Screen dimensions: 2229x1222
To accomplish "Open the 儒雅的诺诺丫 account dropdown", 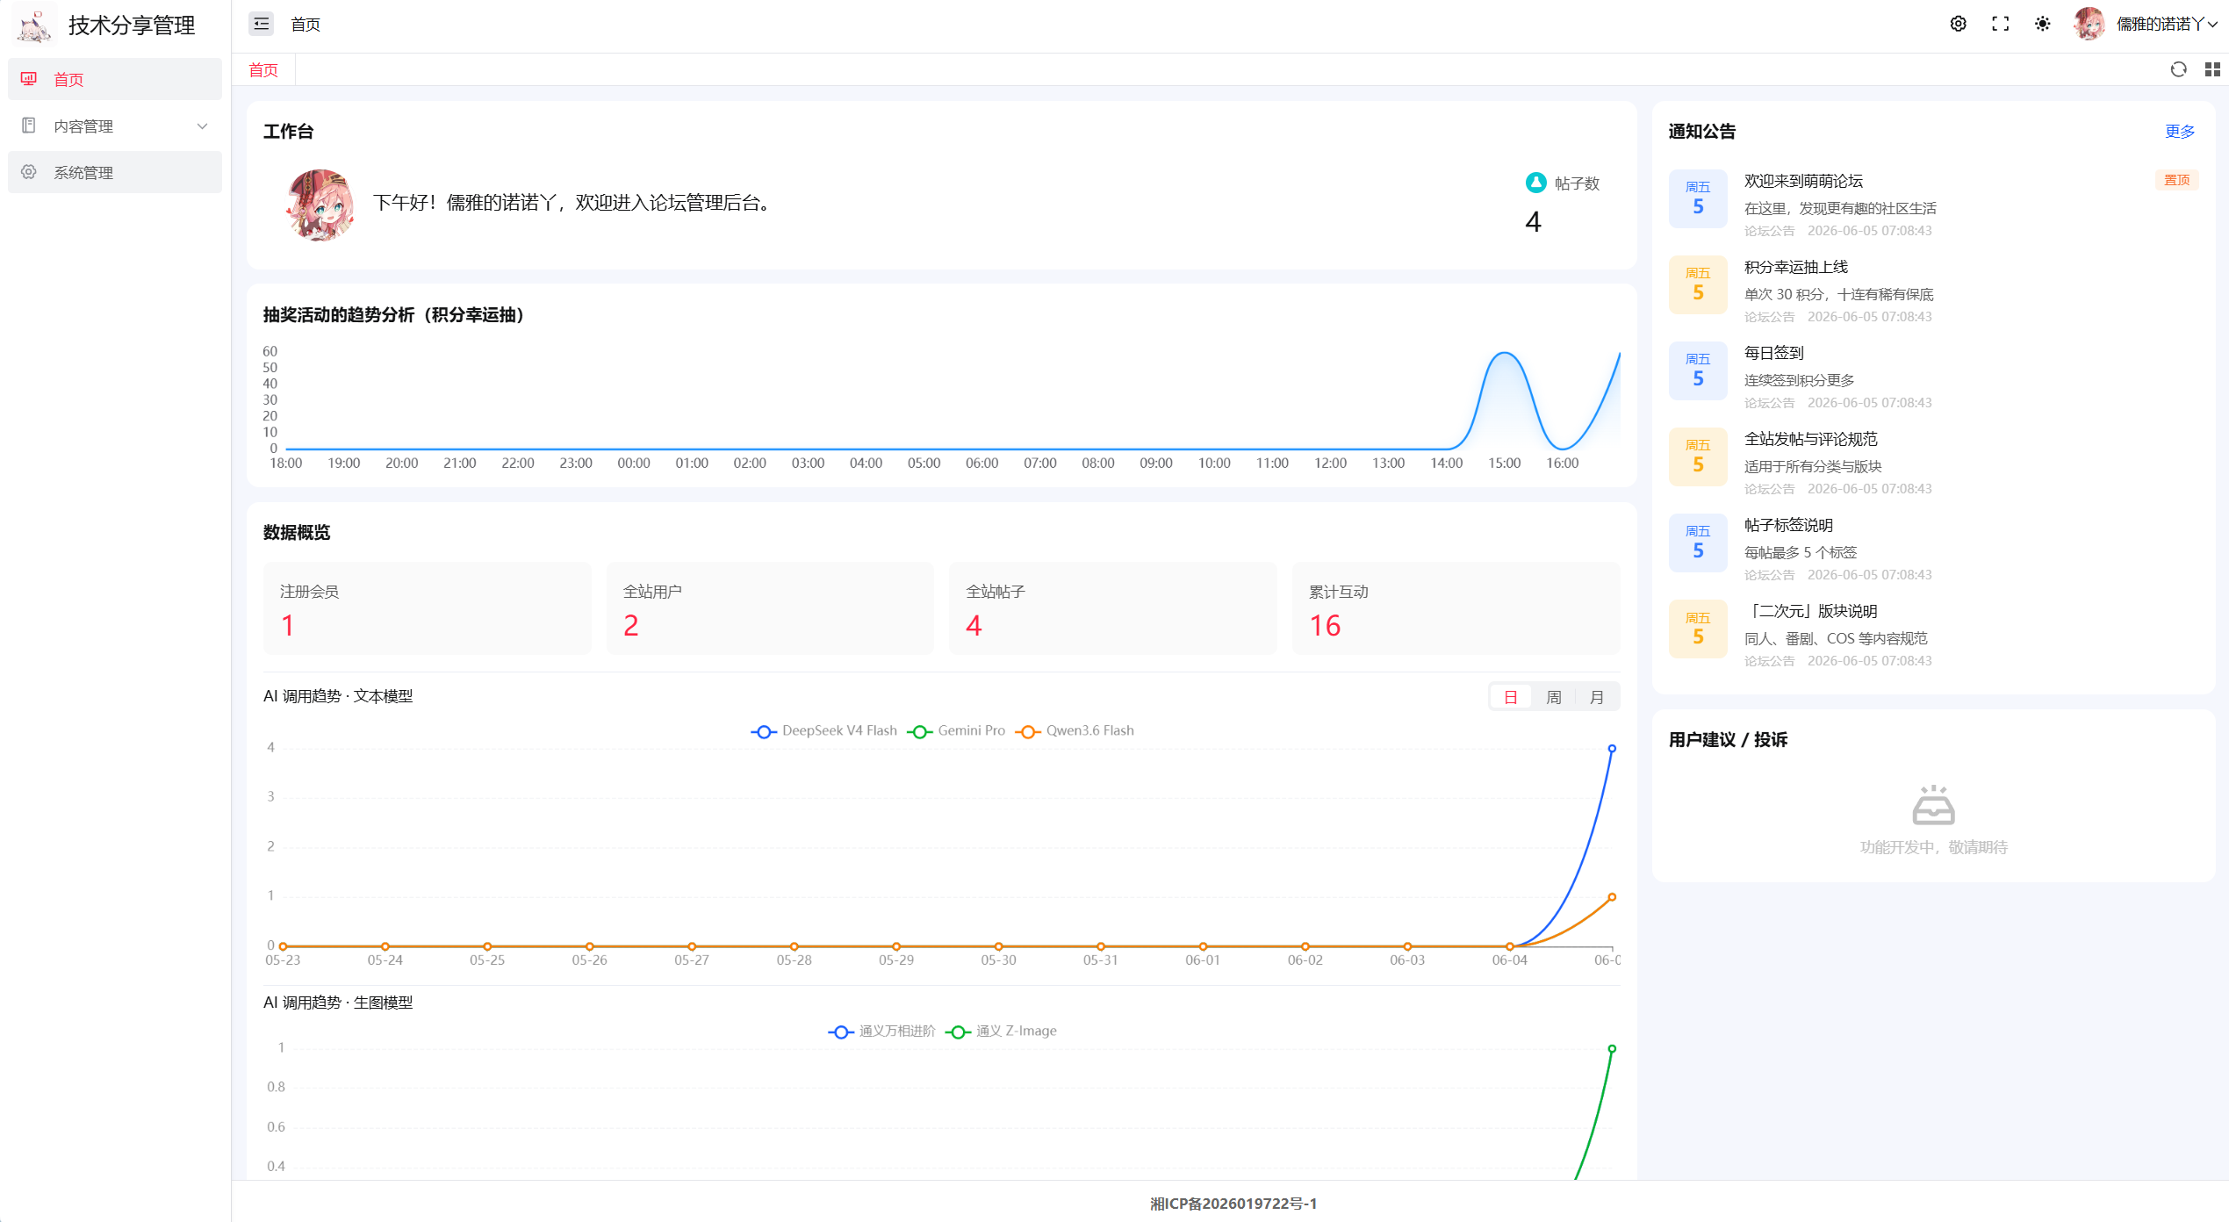I will (2166, 24).
